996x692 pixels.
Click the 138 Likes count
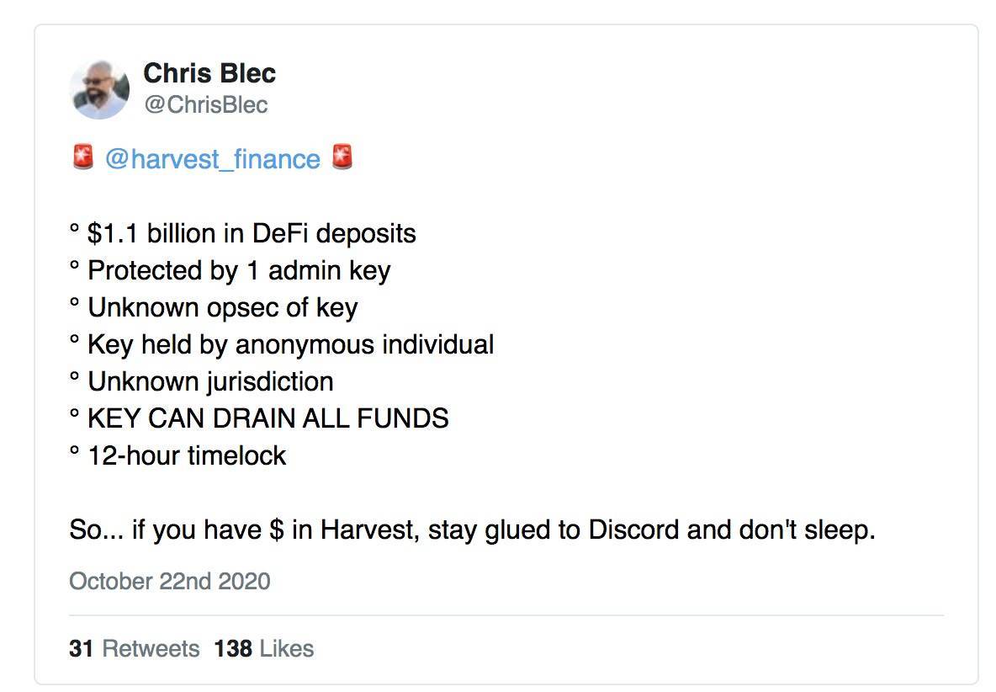[234, 648]
